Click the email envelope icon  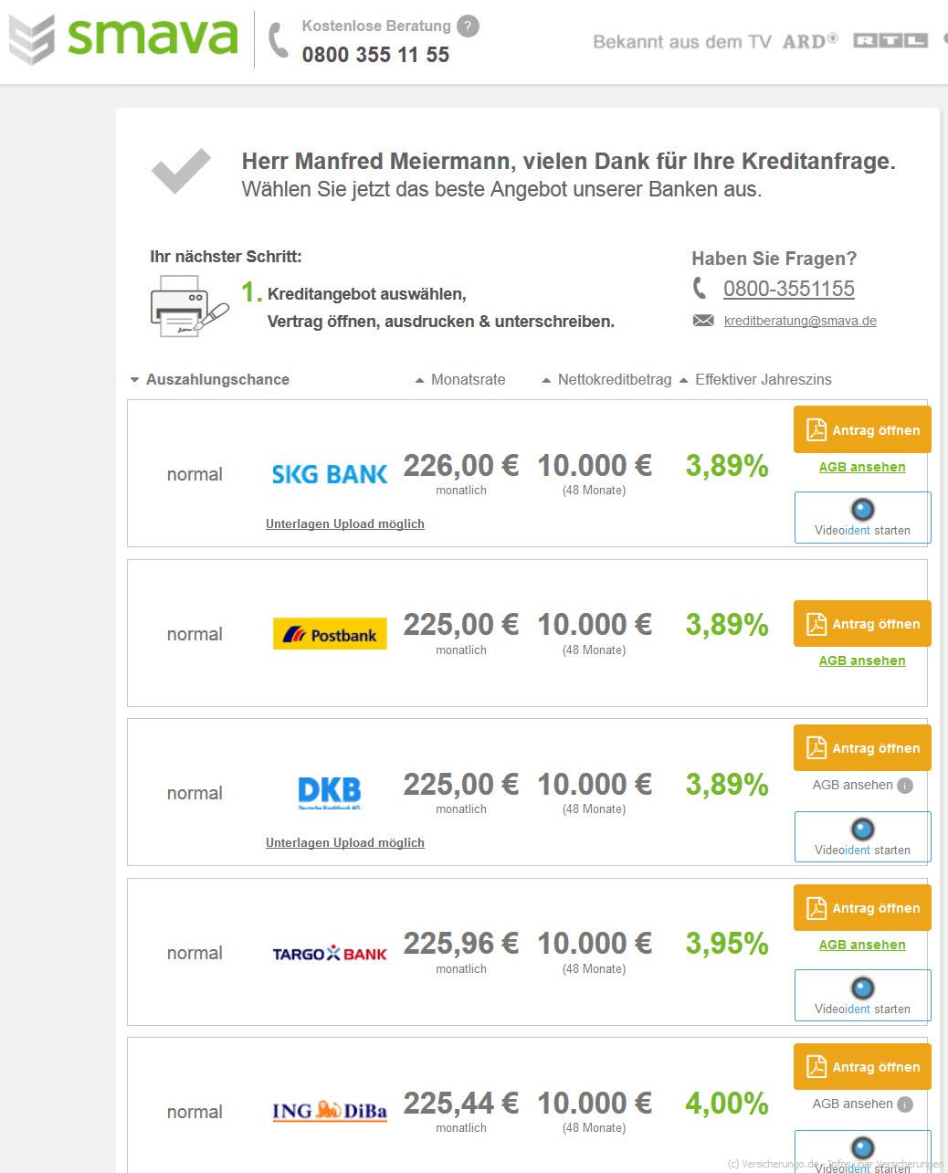(x=703, y=321)
